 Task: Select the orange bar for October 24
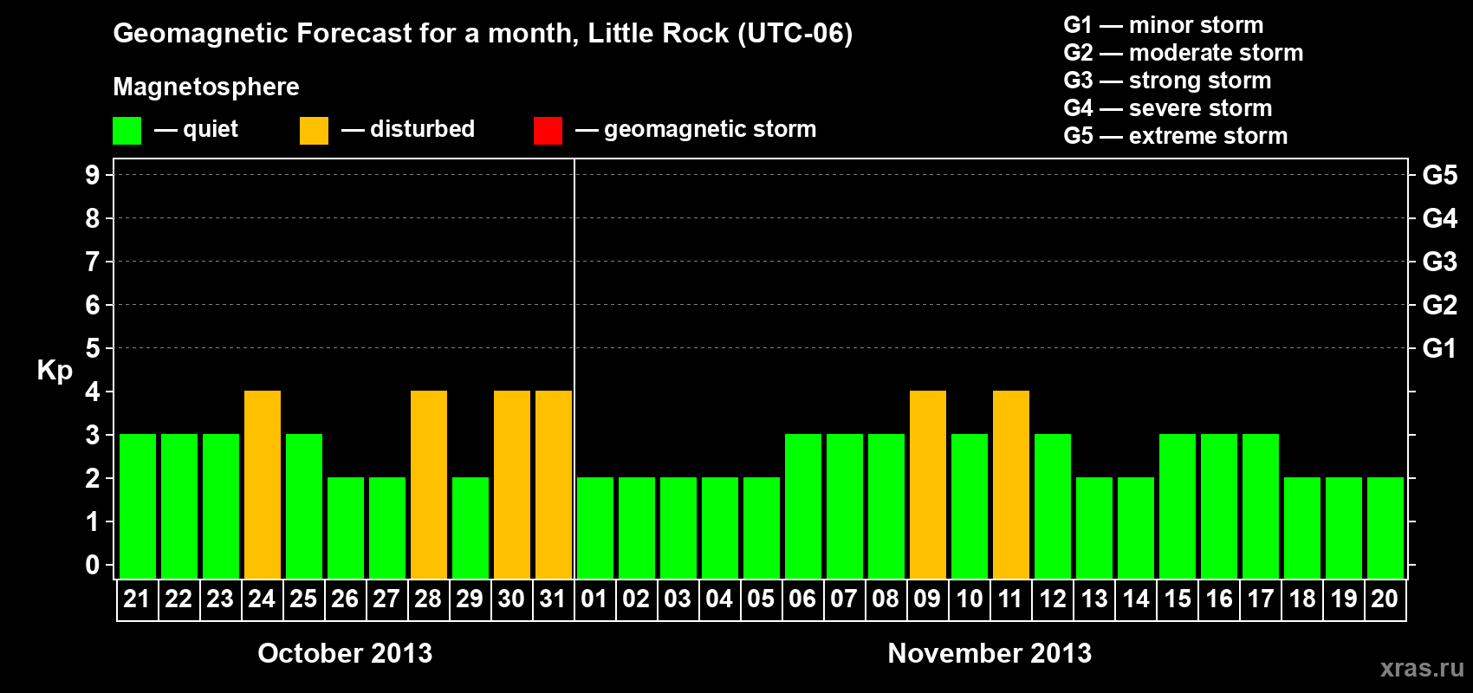263,484
